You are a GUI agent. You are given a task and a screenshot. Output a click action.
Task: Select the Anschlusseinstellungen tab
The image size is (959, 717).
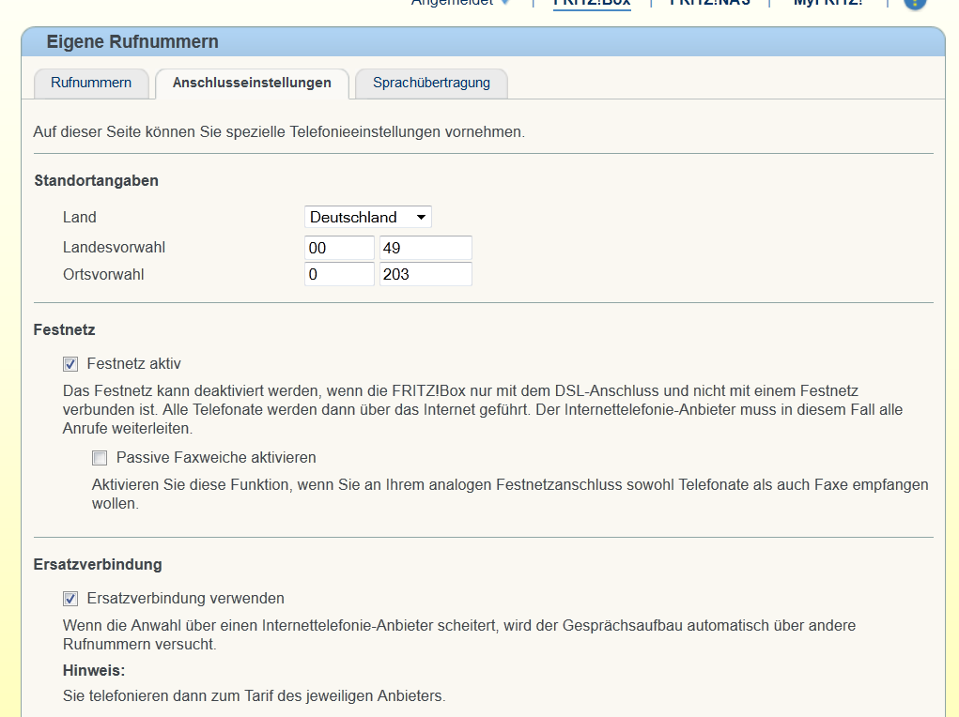point(252,84)
